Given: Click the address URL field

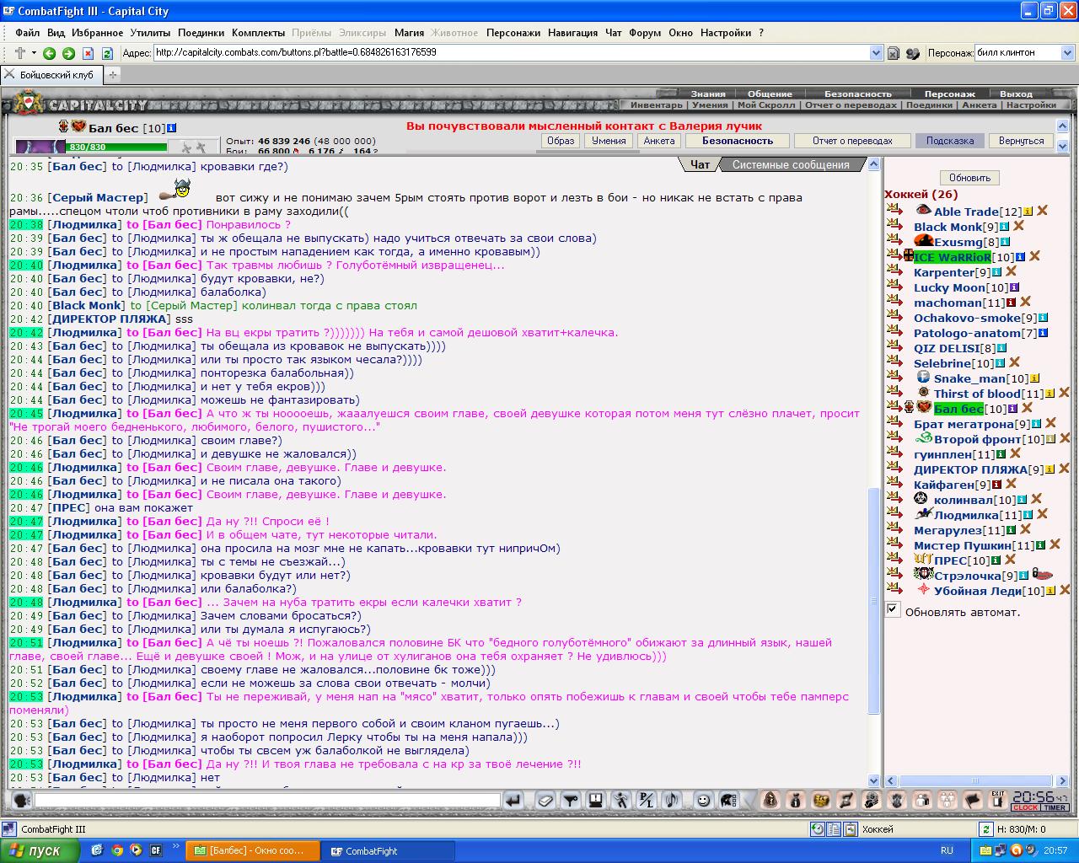Looking at the screenshot, I should click(x=511, y=52).
